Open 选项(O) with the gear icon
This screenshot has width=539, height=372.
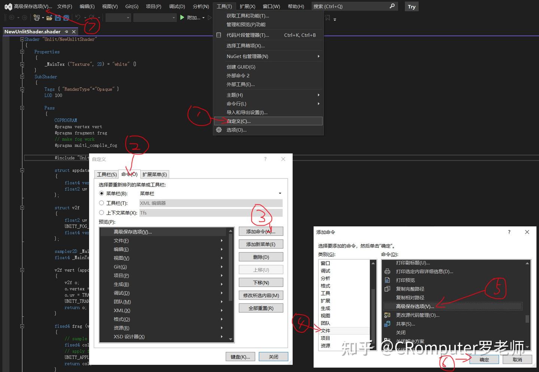tap(219, 130)
